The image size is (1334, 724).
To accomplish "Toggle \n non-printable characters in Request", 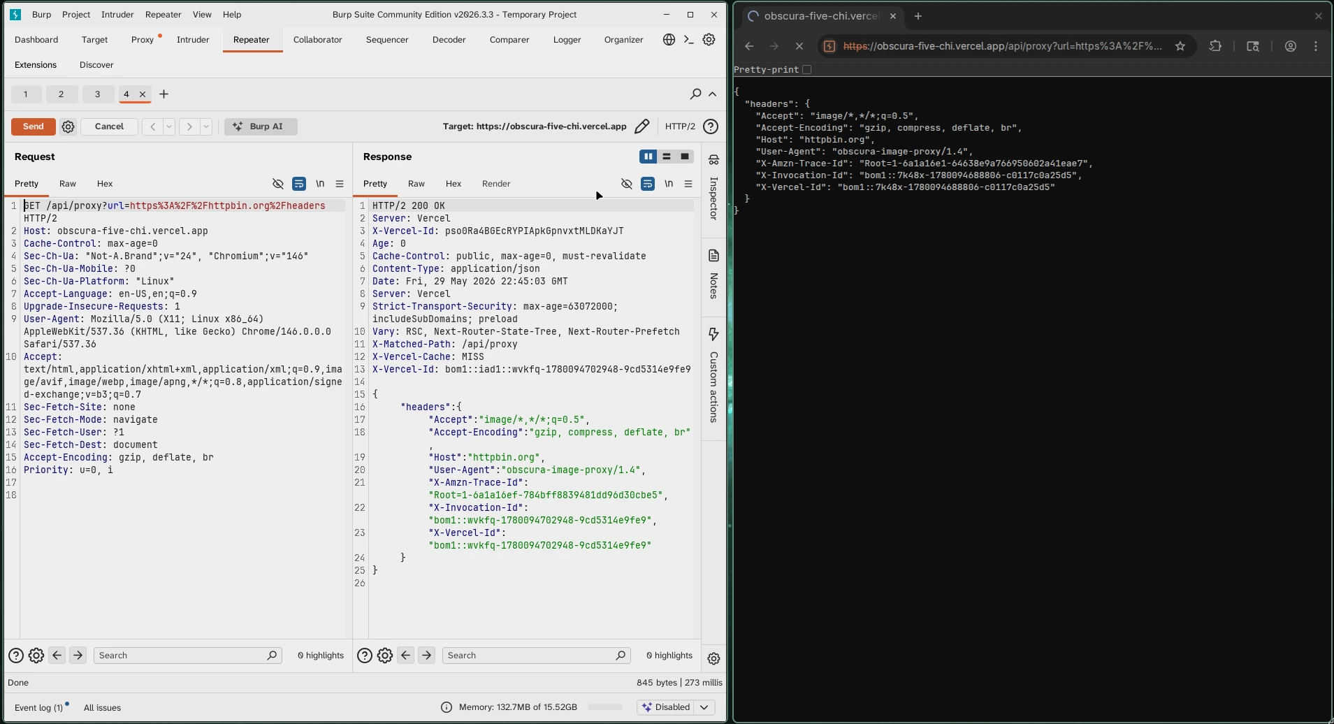I will coord(320,184).
